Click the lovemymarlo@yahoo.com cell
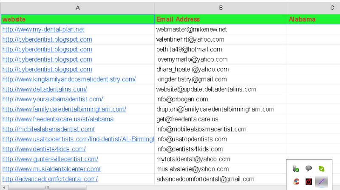Image resolution: width=340 pixels, height=190 pixels. (221, 59)
